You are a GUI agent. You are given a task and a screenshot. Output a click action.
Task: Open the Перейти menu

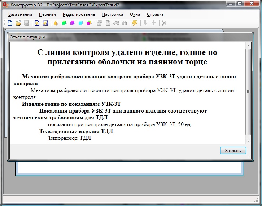pyautogui.click(x=47, y=14)
